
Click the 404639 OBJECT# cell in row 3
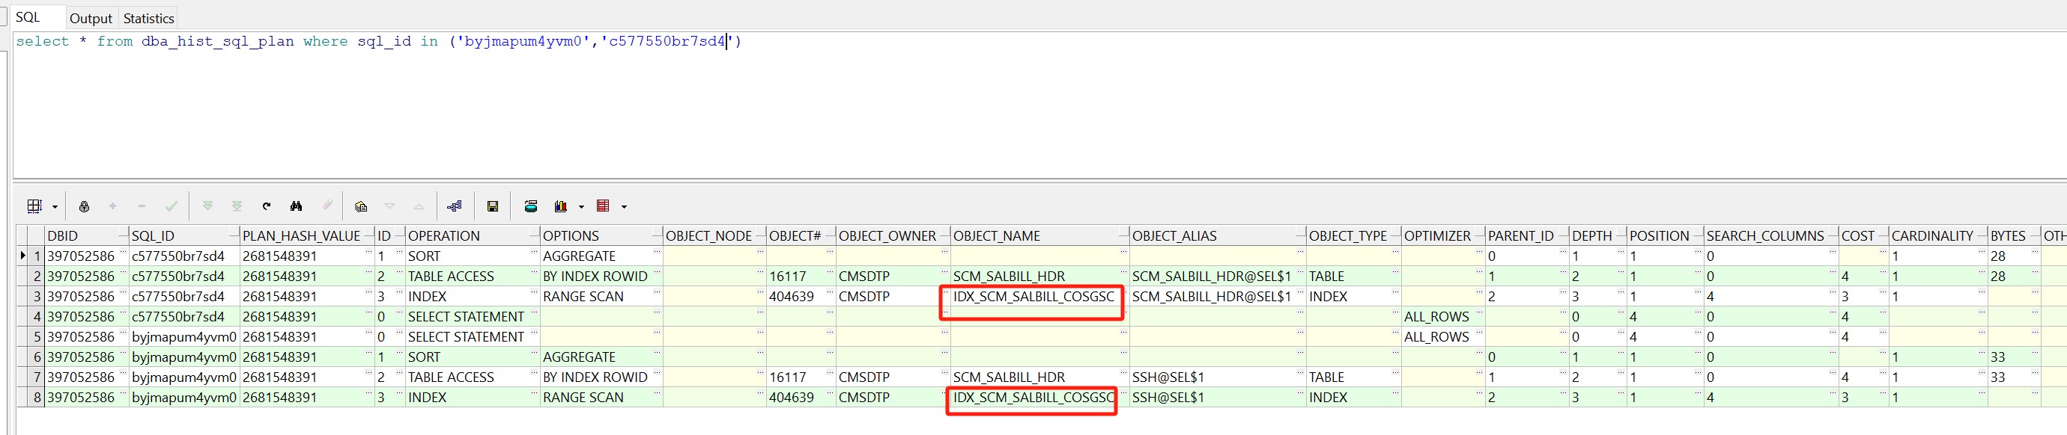(801, 297)
